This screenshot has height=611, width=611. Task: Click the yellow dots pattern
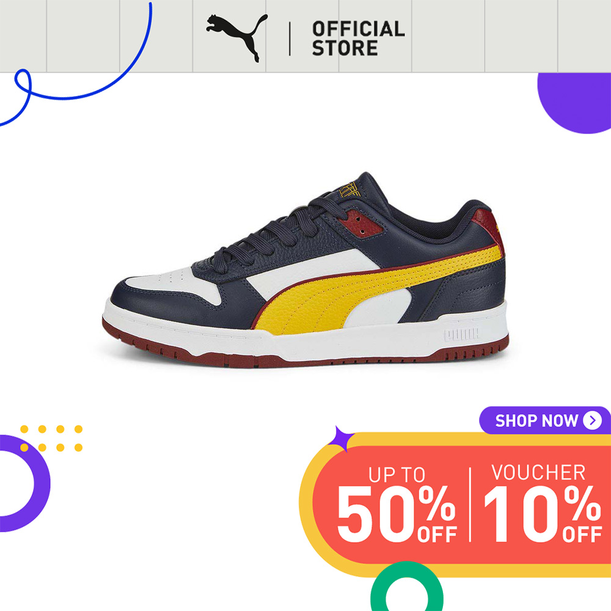coord(51,438)
